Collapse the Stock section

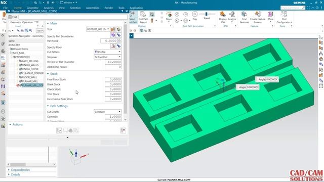click(48, 74)
